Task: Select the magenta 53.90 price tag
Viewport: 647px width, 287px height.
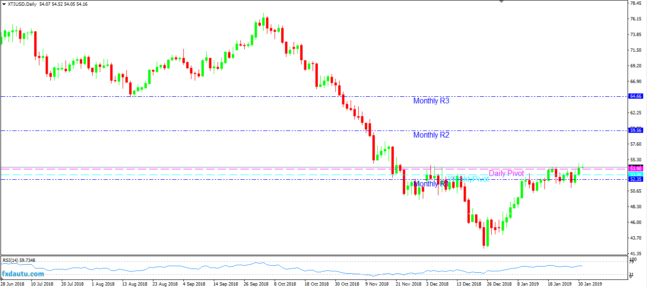Action: pyautogui.click(x=636, y=168)
